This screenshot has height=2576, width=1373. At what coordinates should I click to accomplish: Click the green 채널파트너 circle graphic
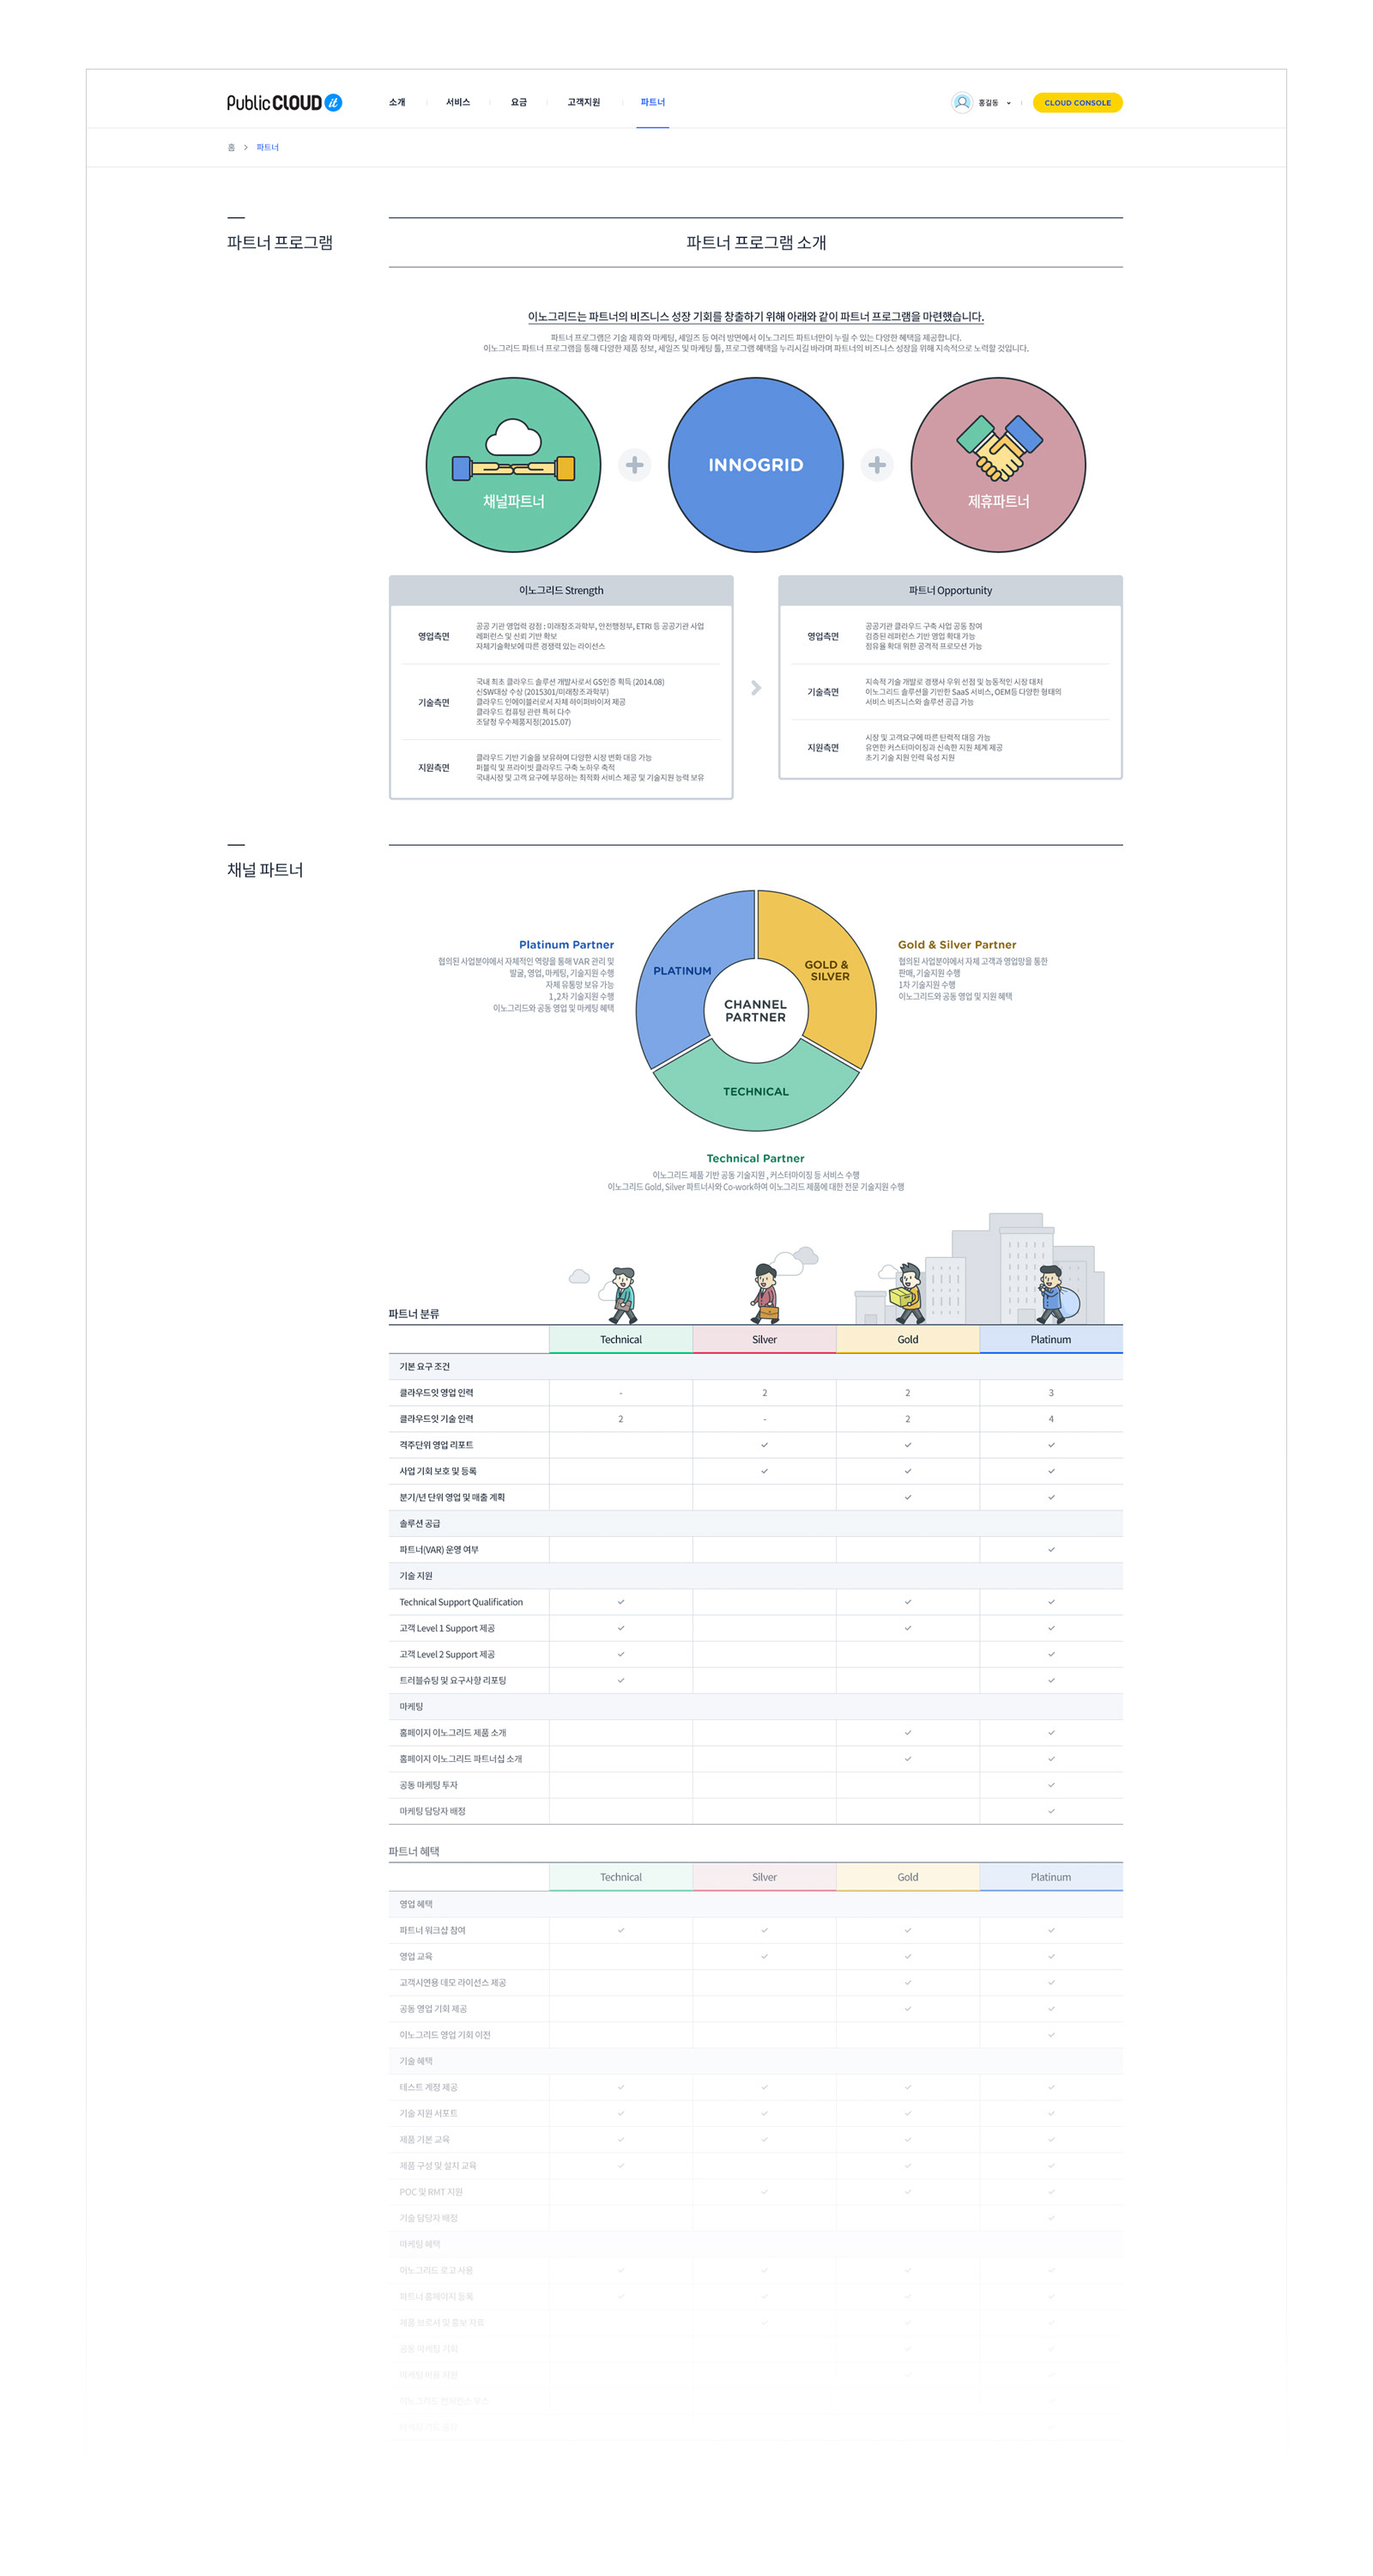click(x=512, y=464)
